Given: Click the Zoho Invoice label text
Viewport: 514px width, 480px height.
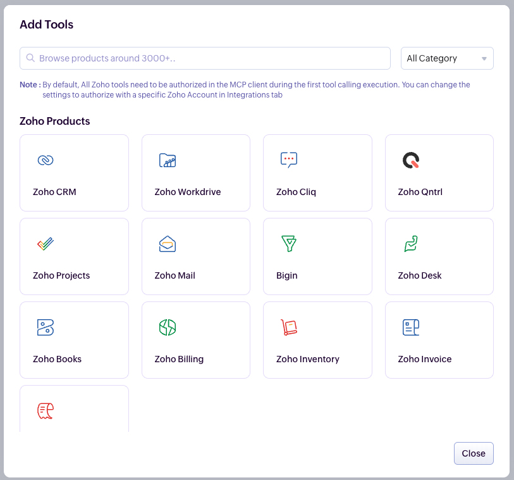Looking at the screenshot, I should click(425, 359).
